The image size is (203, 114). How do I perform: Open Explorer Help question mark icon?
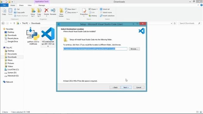pyautogui.click(x=201, y=5)
